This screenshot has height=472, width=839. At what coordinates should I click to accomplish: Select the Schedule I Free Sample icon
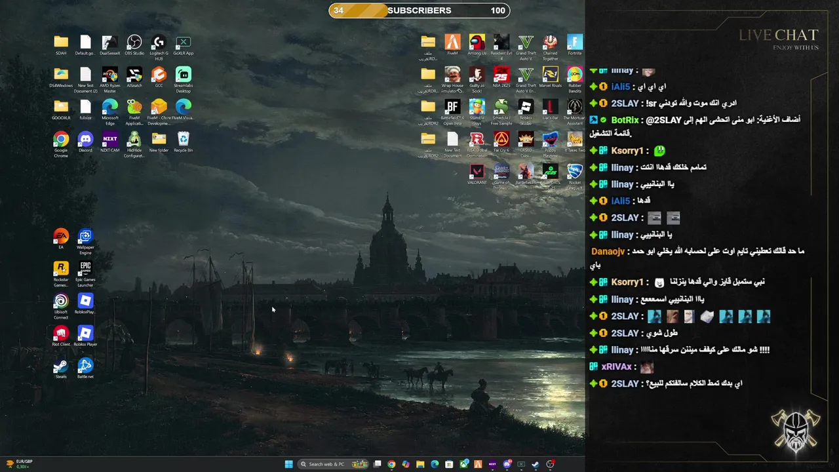click(x=501, y=112)
